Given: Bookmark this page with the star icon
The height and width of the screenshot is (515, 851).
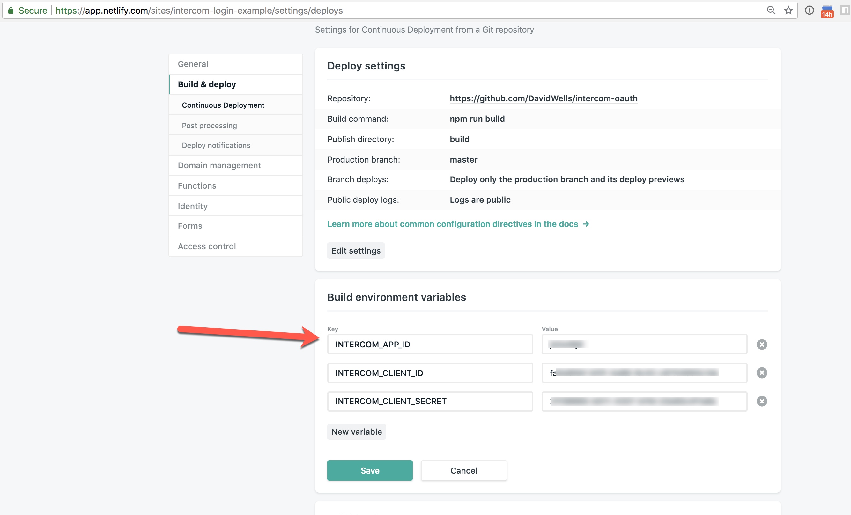Looking at the screenshot, I should tap(788, 10).
